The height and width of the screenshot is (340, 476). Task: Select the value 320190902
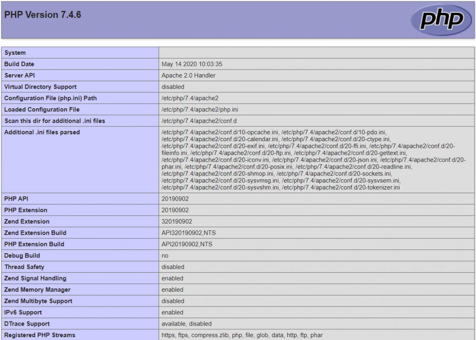pyautogui.click(x=177, y=222)
